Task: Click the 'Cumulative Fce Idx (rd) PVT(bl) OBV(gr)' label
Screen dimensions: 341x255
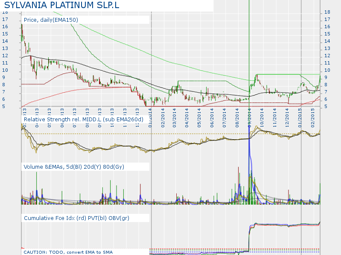Action: (76, 218)
